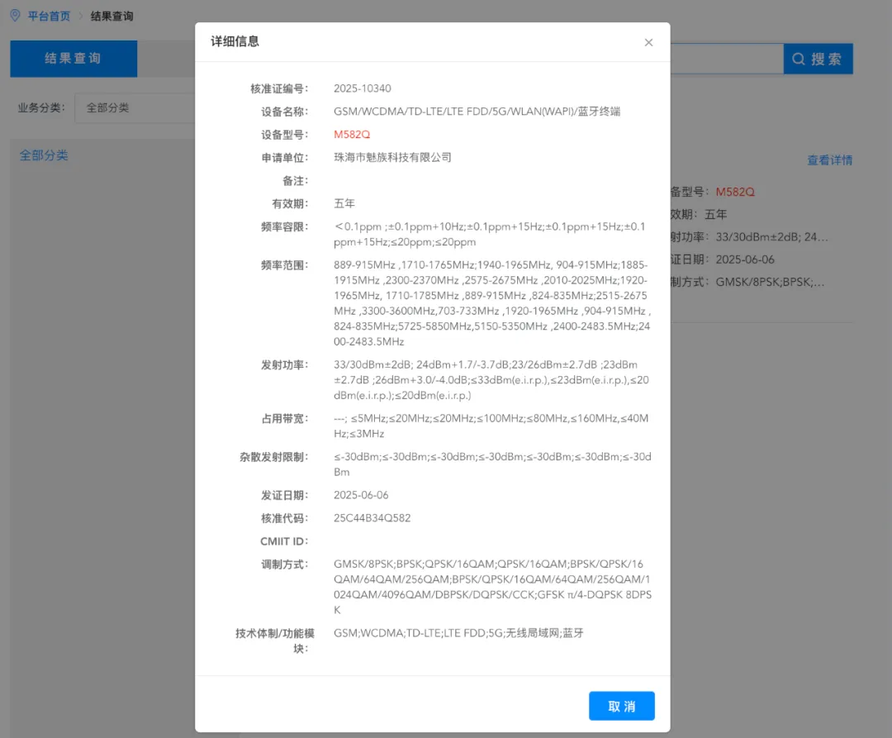Click the 发射功率 label
This screenshot has height=738, width=892.
click(x=284, y=364)
